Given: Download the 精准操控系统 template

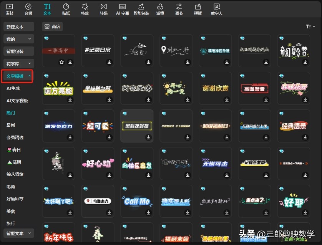Looking at the screenshot, I should click(227, 62).
